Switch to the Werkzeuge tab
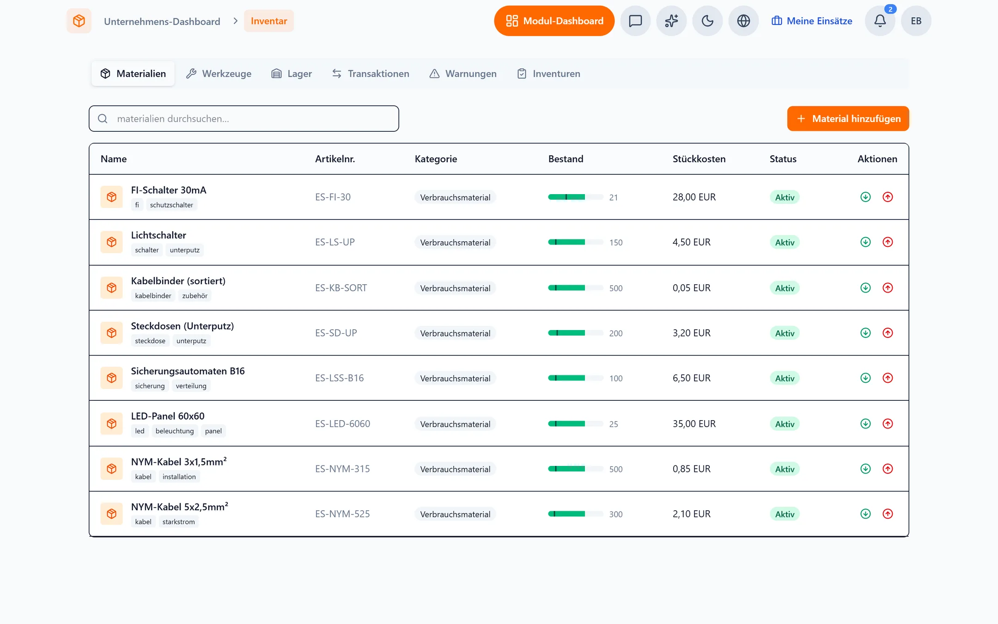The height and width of the screenshot is (624, 998). coord(219,73)
